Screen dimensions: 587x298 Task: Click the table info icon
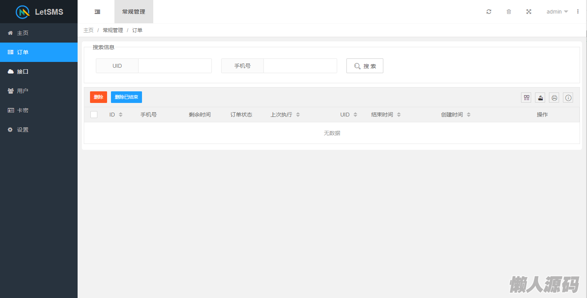568,98
